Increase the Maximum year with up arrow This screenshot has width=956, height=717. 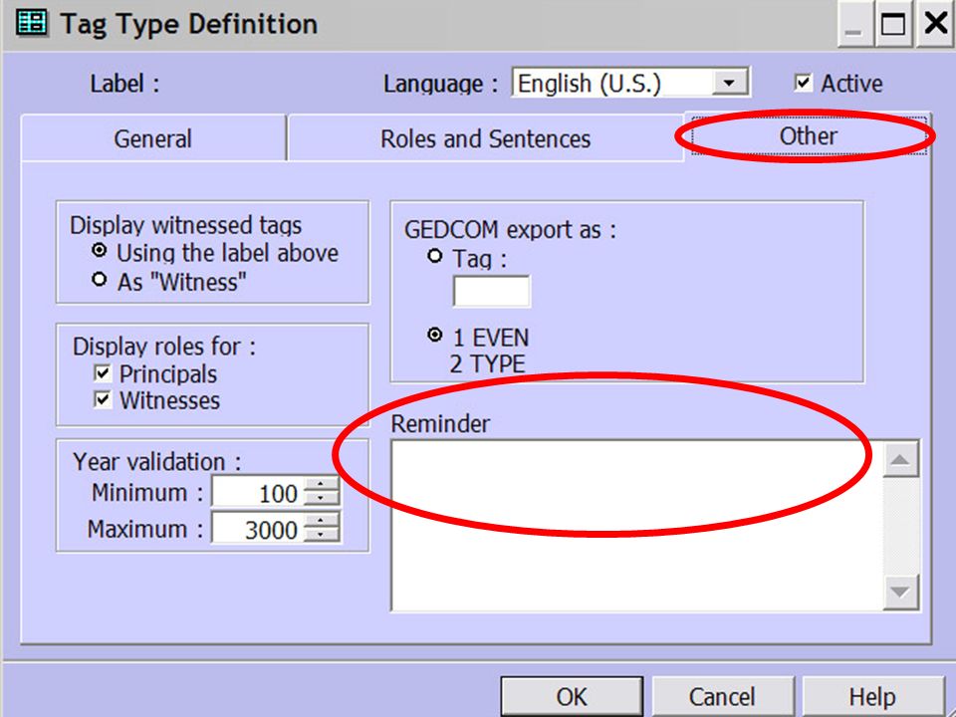click(322, 521)
